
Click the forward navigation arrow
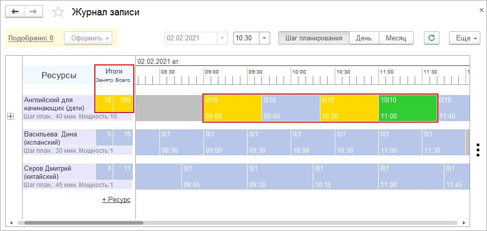tap(33, 11)
